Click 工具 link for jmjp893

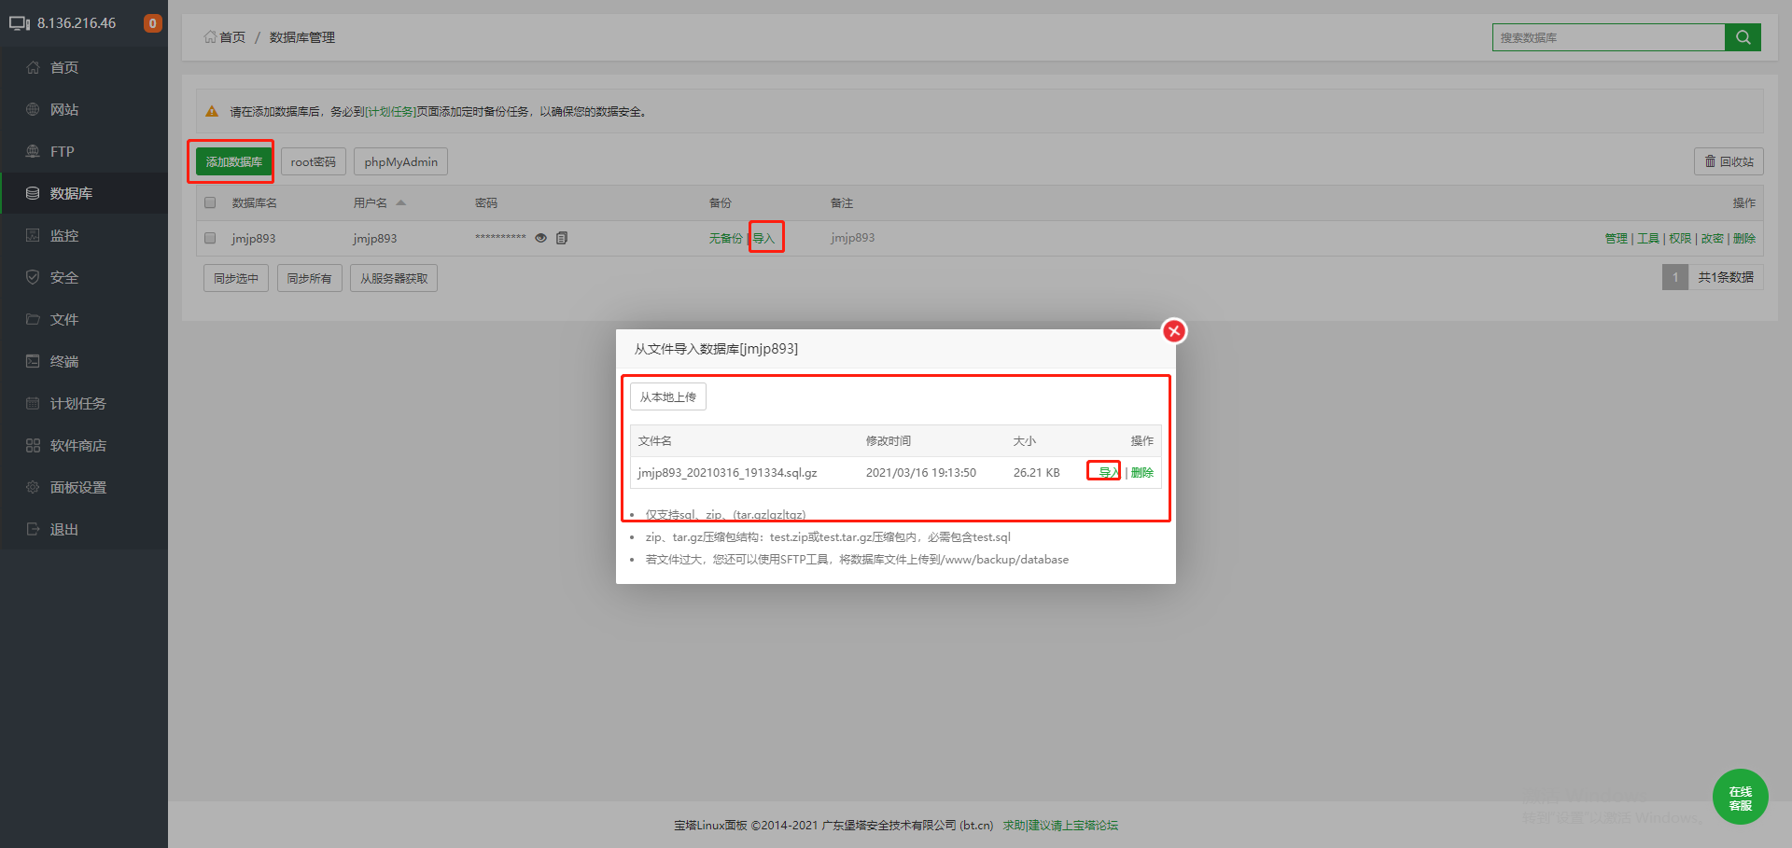pos(1648,238)
